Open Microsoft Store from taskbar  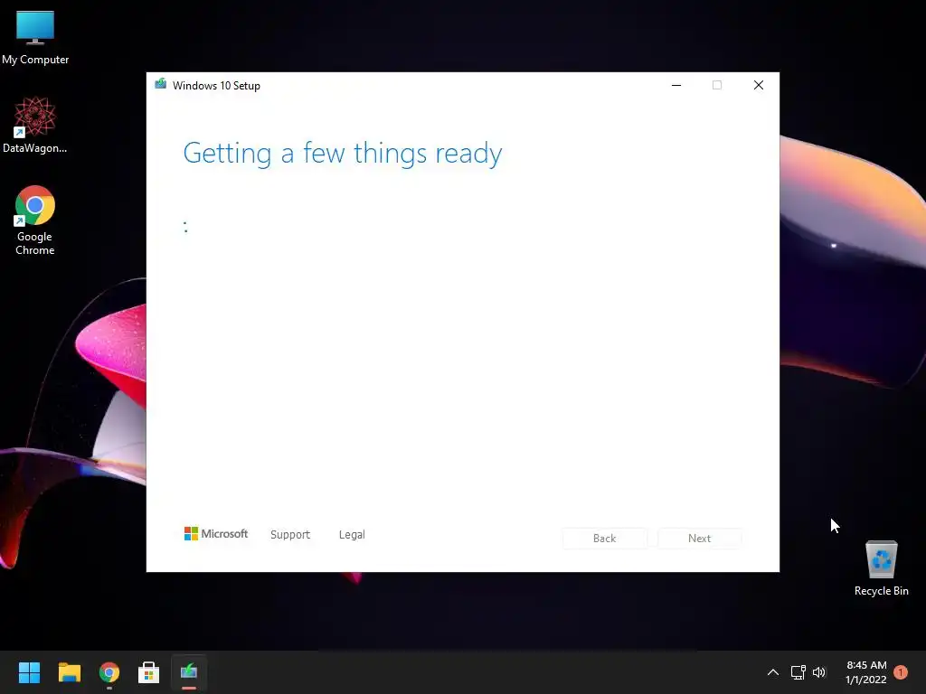coord(149,672)
